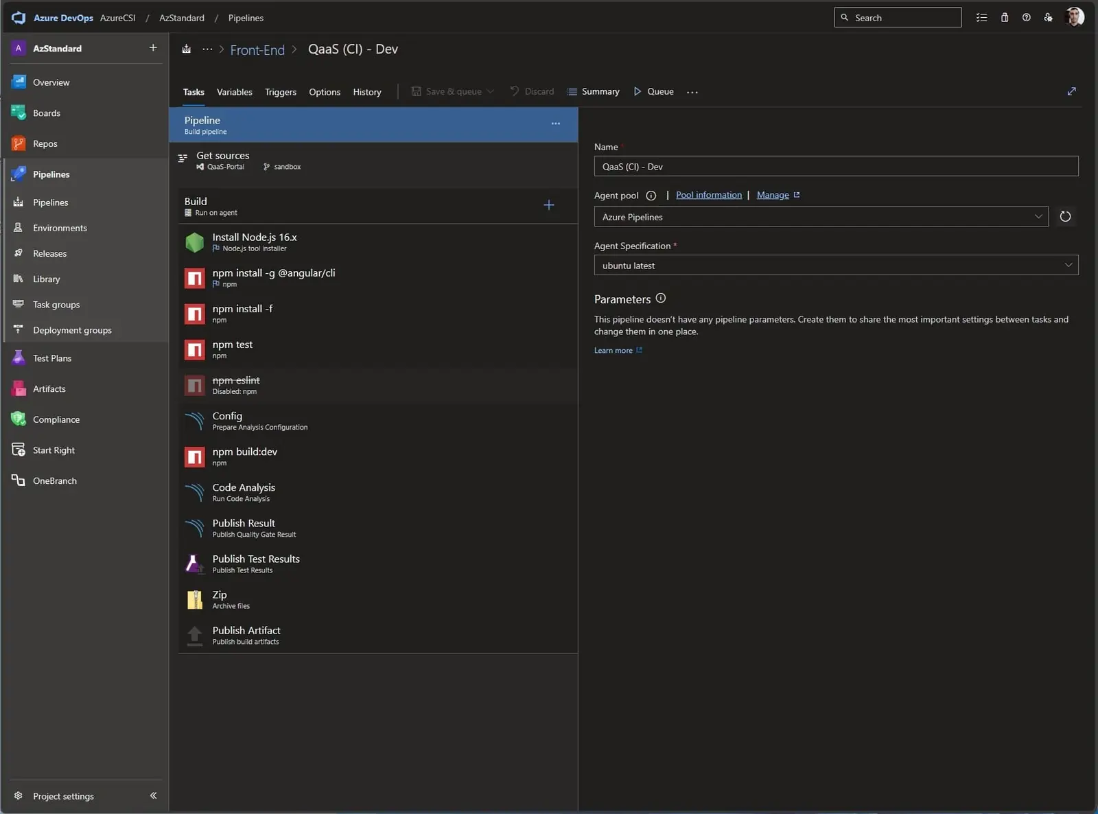Show Agent pool info icon
Screen dimensions: 1098x814
click(x=651, y=196)
